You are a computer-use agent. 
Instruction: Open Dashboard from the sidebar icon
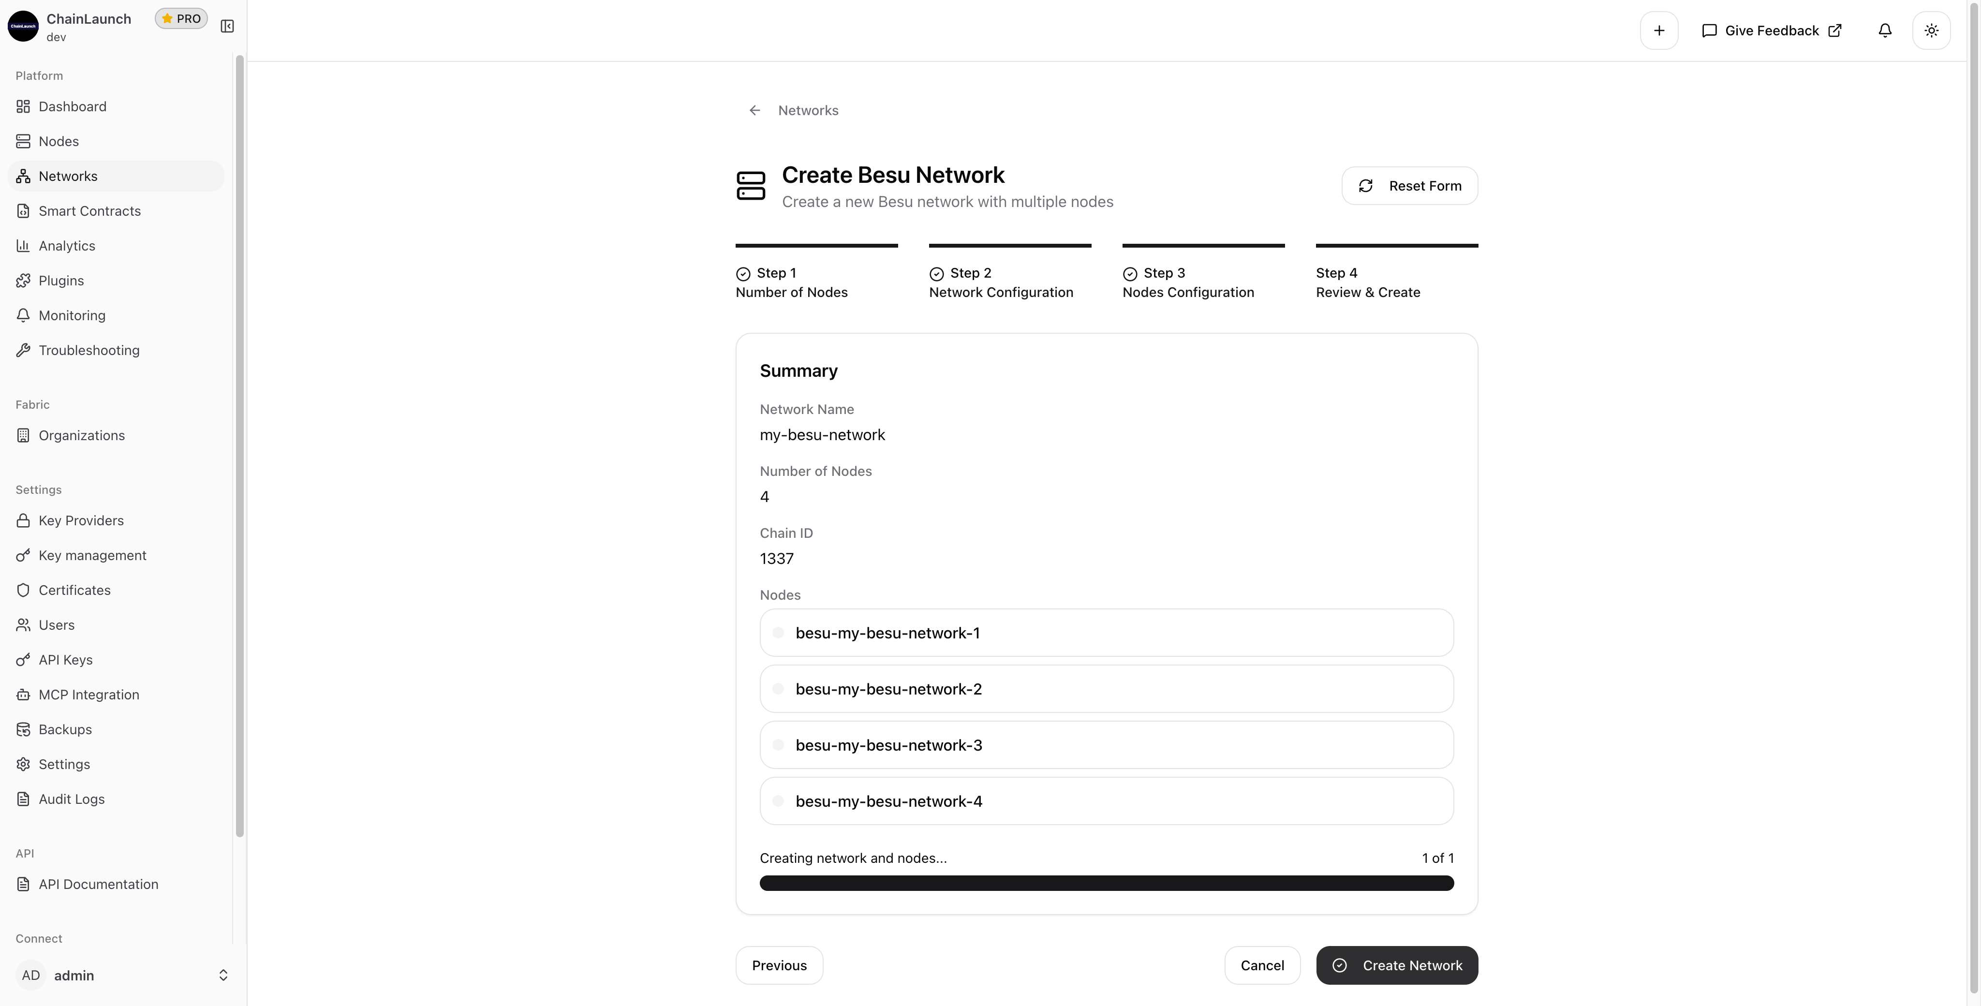(23, 106)
